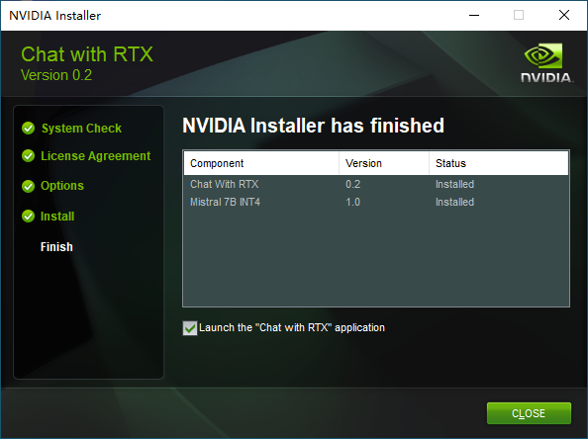
Task: Click the Options step checkmark icon
Action: click(28, 186)
